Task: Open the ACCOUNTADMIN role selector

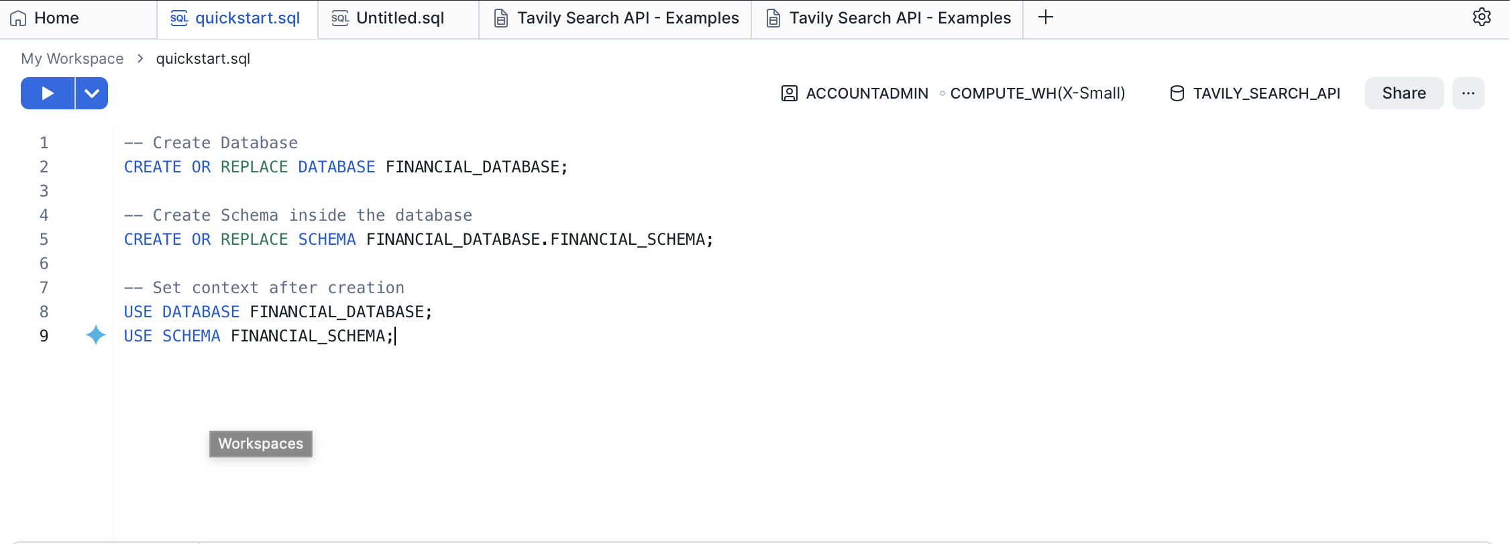Action: tap(867, 93)
